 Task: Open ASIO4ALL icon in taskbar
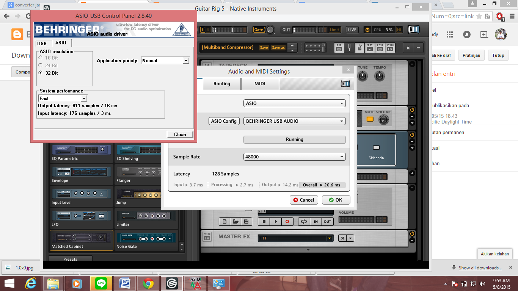(195, 283)
